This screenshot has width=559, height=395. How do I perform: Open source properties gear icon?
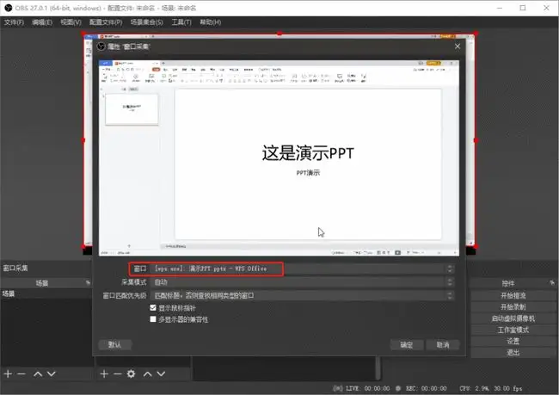click(132, 374)
